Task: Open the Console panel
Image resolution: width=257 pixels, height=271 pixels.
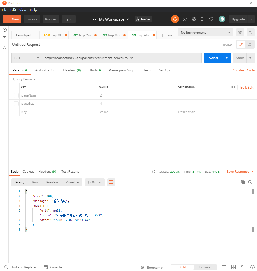Action: coord(53,267)
